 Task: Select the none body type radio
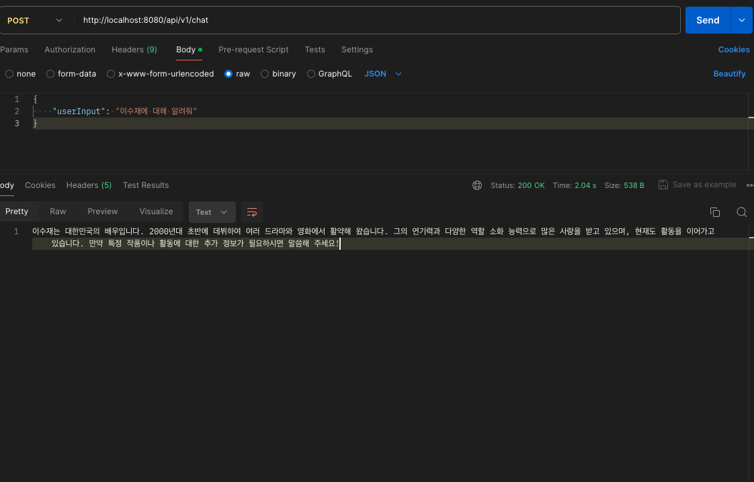pyautogui.click(x=9, y=74)
